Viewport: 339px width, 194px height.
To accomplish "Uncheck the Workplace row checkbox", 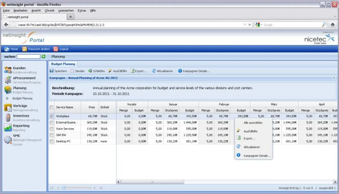I will pyautogui.click(x=51, y=116).
